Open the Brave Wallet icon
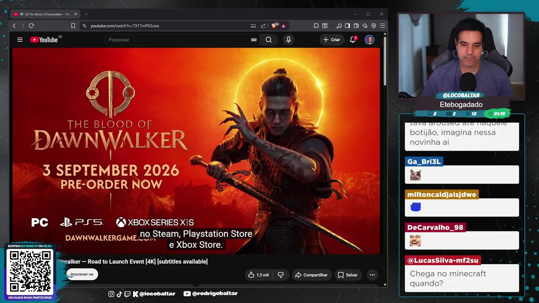The width and height of the screenshot is (539, 303). point(356,26)
